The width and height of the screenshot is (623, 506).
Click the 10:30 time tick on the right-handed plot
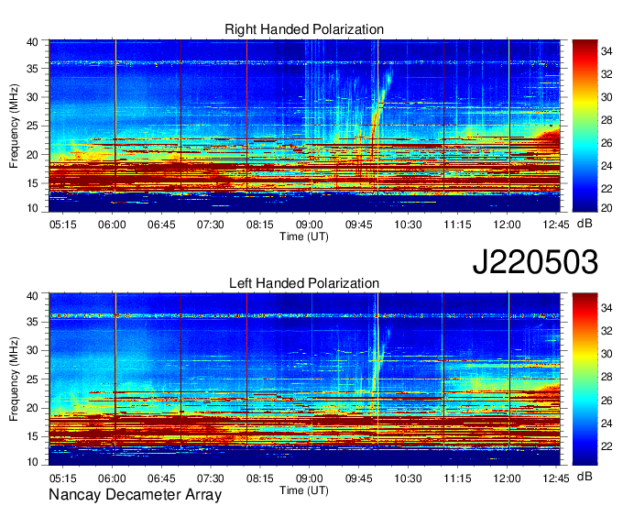coord(408,225)
